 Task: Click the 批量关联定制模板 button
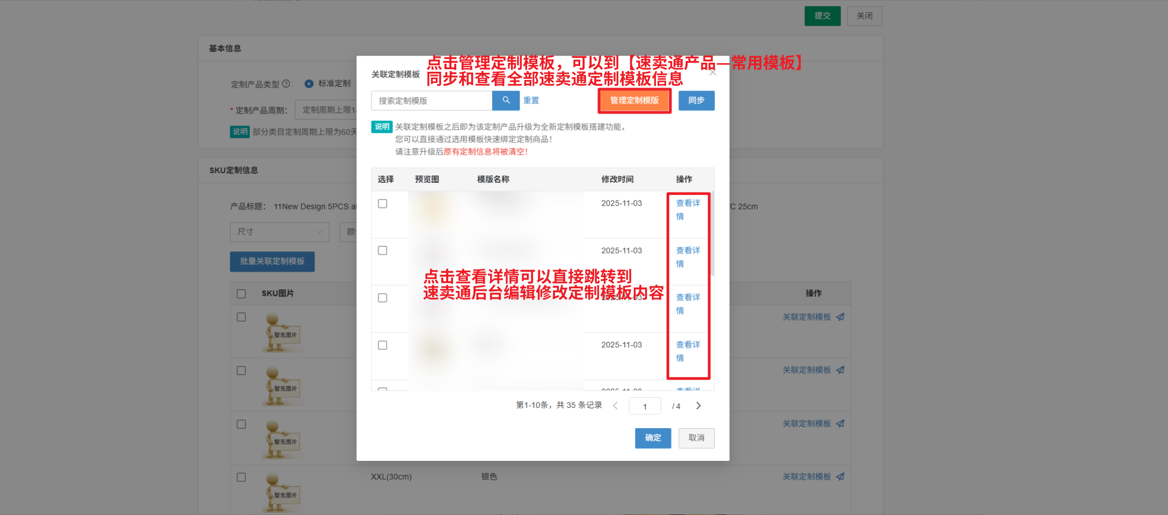(272, 262)
